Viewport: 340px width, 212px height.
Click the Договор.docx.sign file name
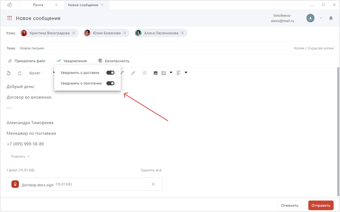[37, 185]
